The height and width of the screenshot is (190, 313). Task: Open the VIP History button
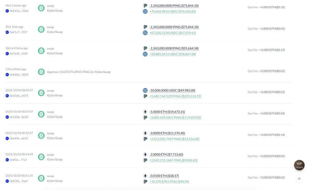299,165
